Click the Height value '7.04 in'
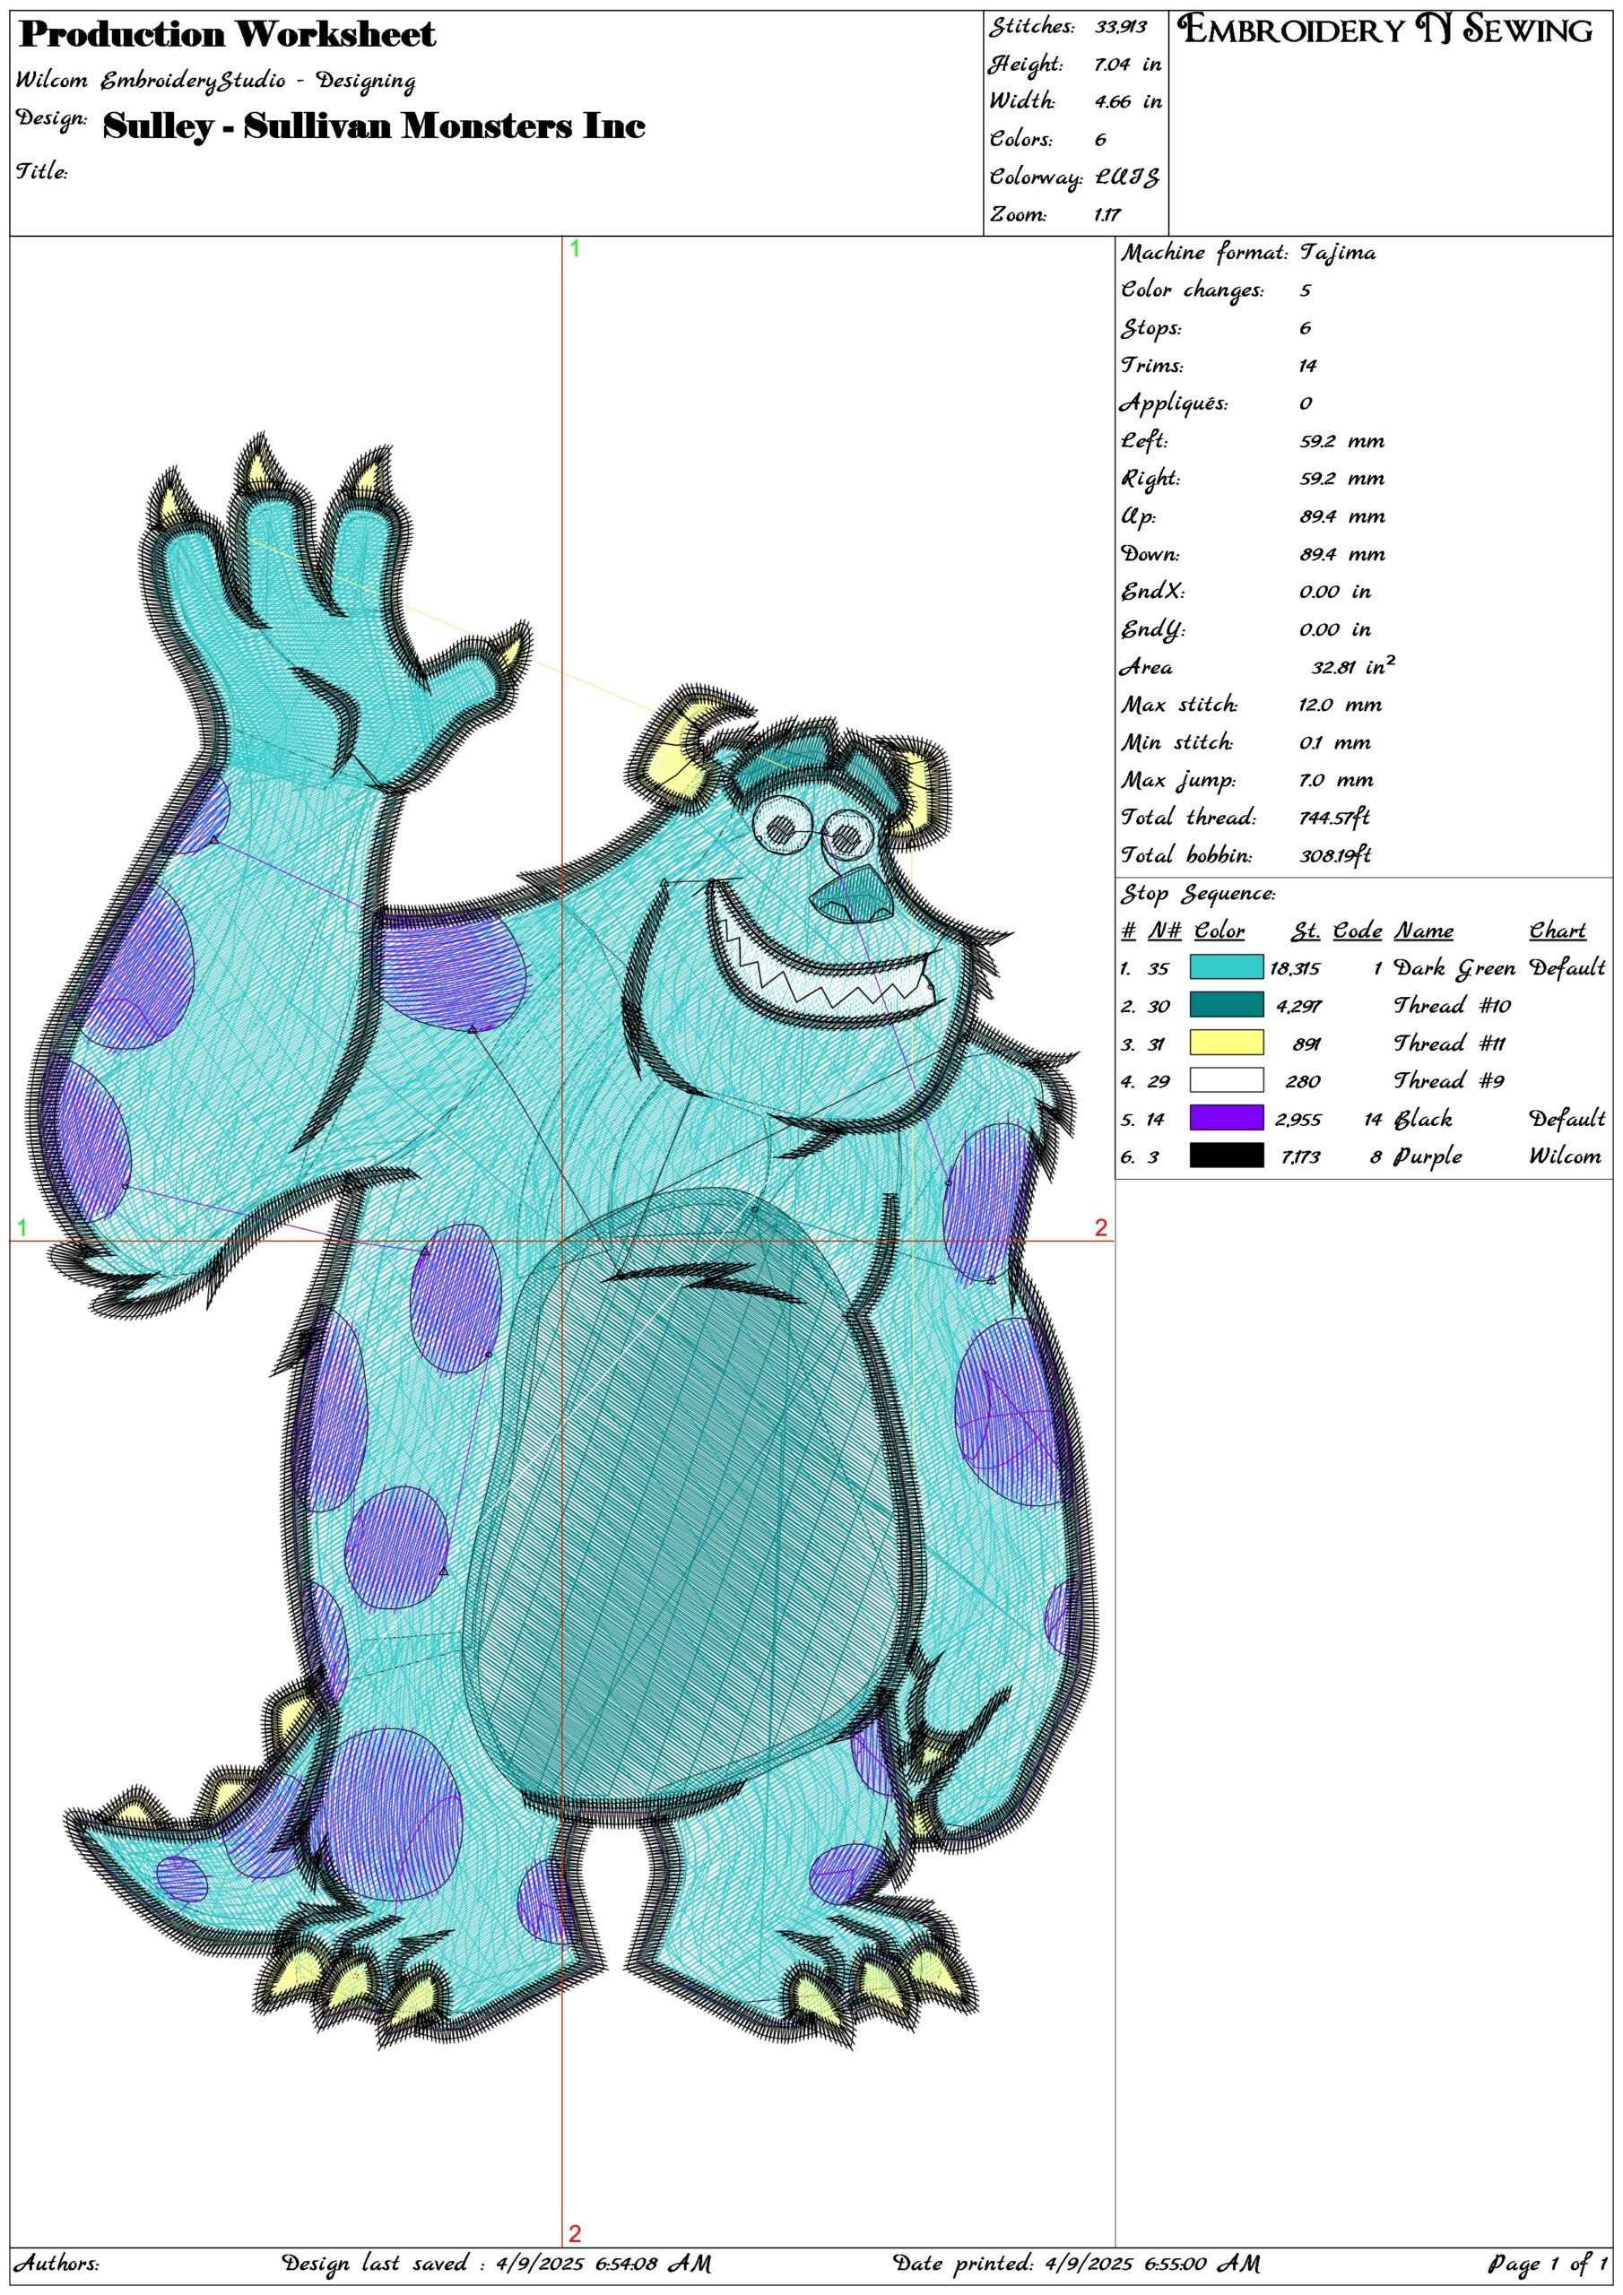 tap(1128, 65)
